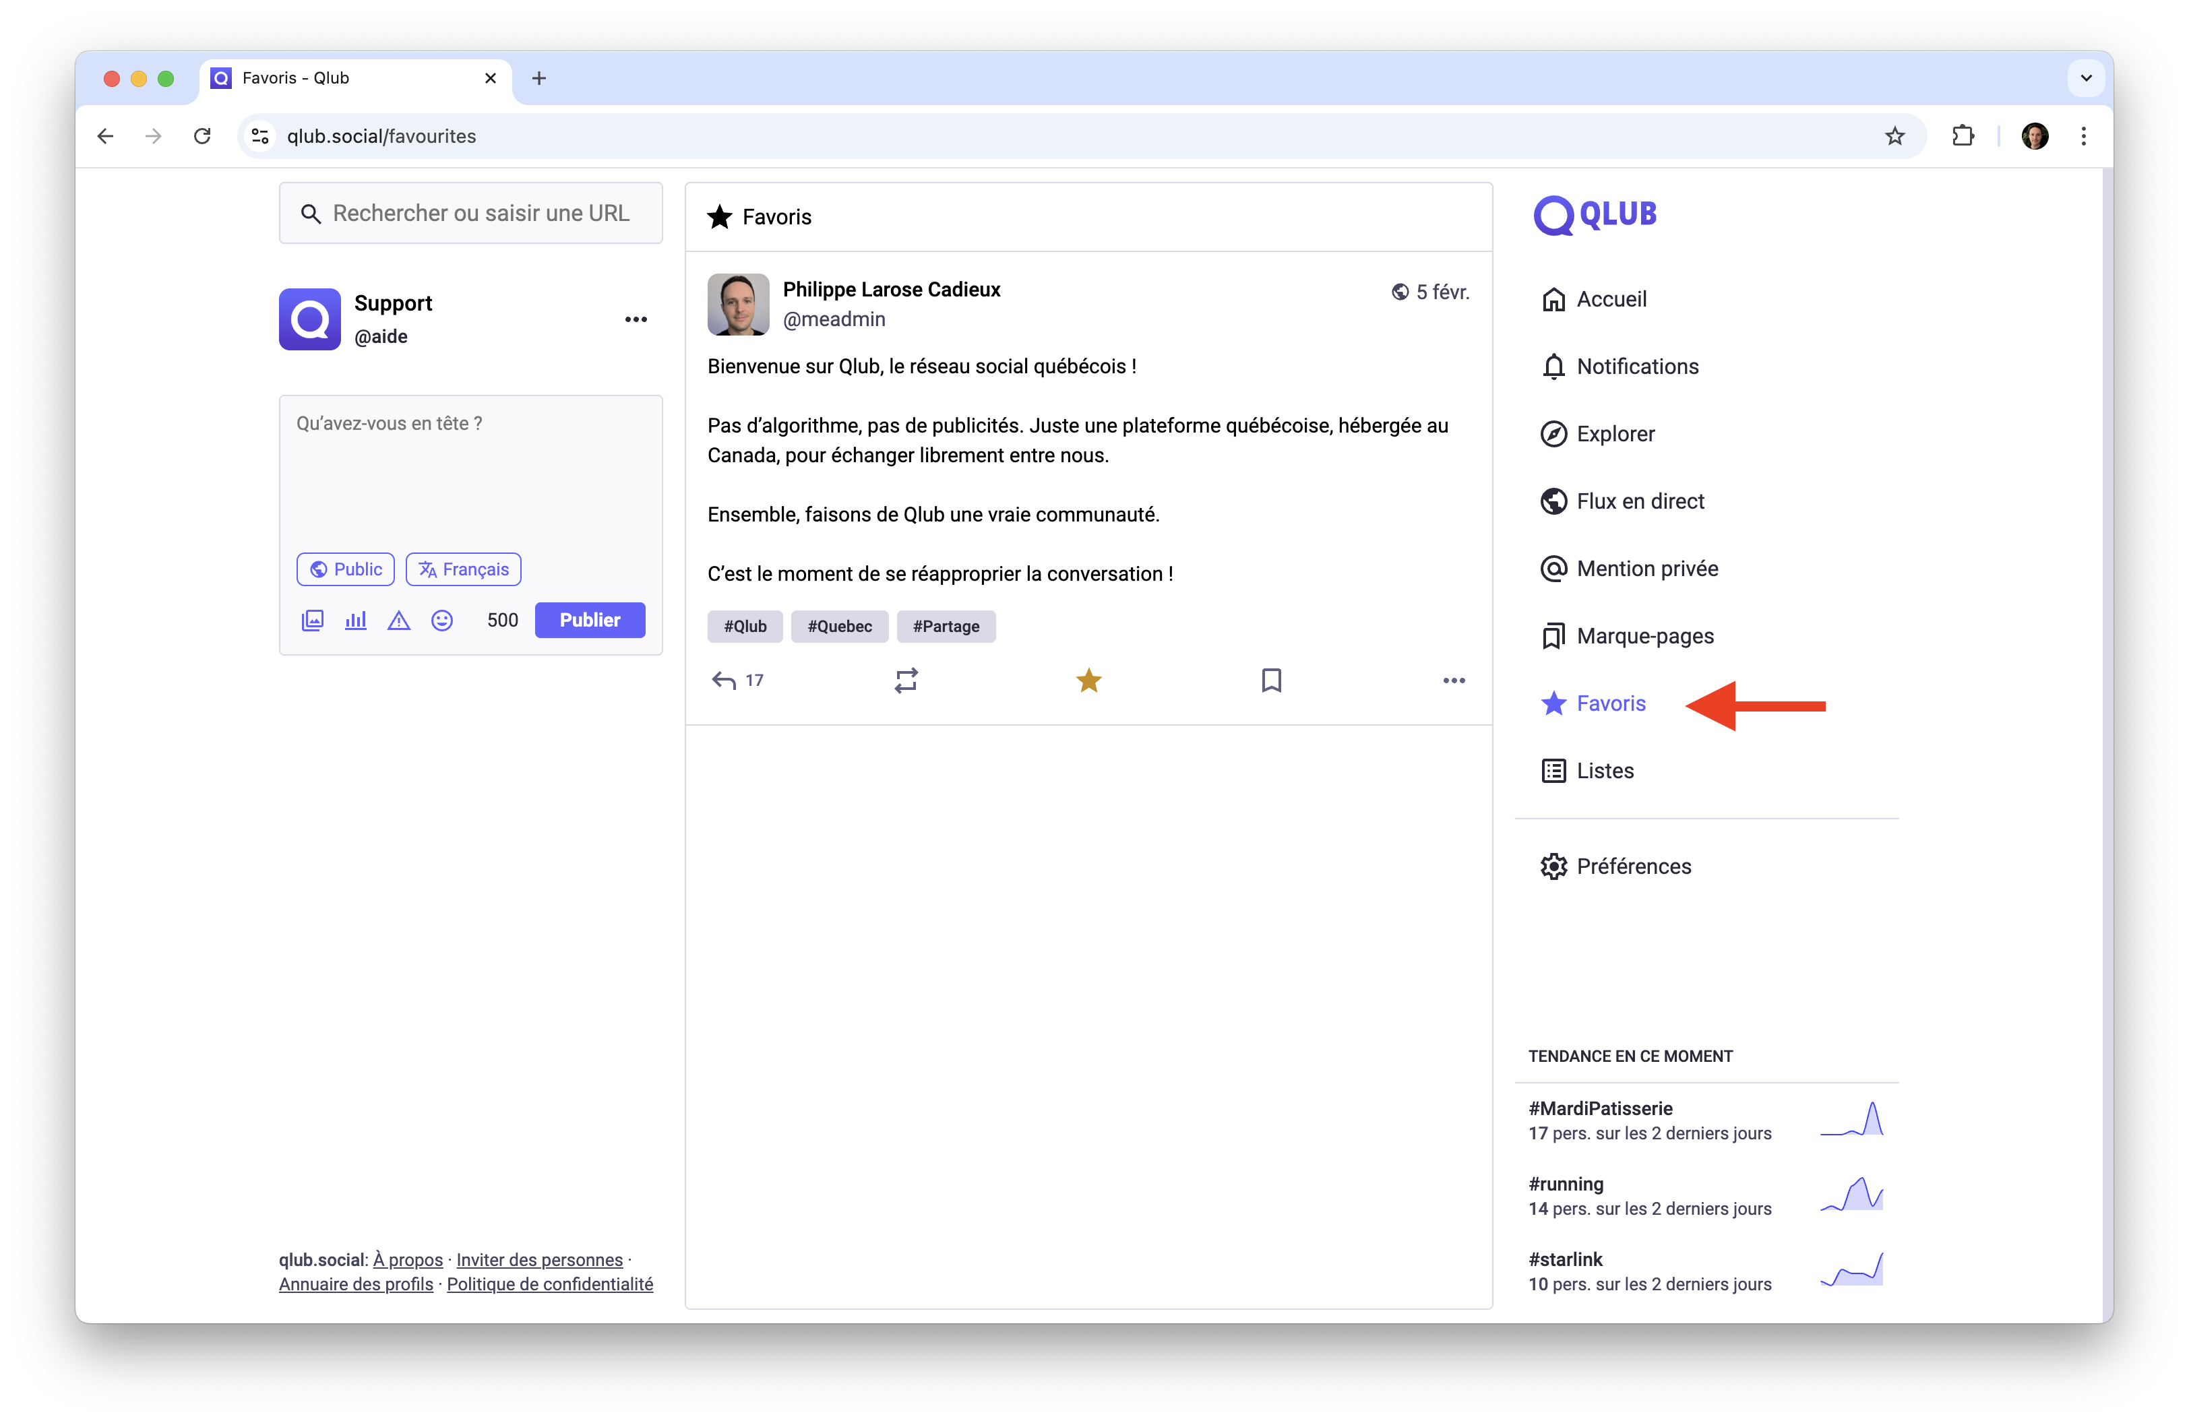
Task: Open Mention privée
Action: point(1629,569)
